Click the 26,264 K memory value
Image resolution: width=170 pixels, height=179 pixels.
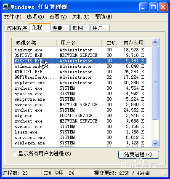(x=134, y=72)
